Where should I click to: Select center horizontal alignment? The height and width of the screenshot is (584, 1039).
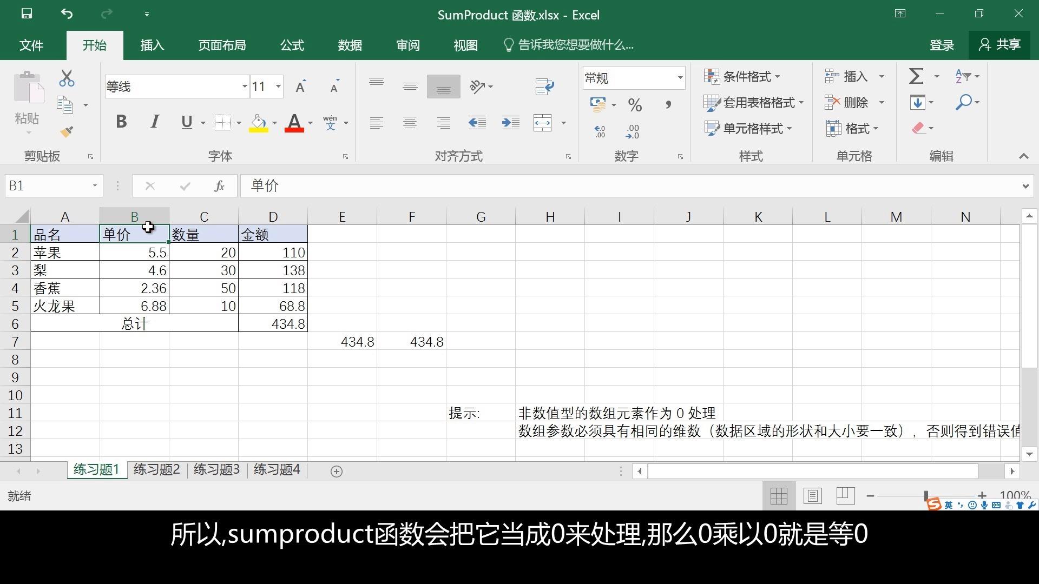click(x=410, y=123)
